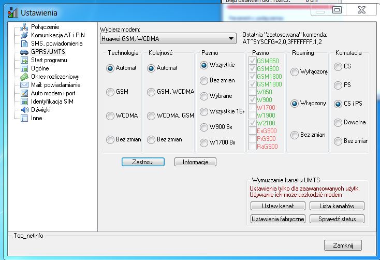Image resolution: width=380 pixels, height=260 pixels.
Task: Open the Auto modem i port section
Action: point(53,93)
